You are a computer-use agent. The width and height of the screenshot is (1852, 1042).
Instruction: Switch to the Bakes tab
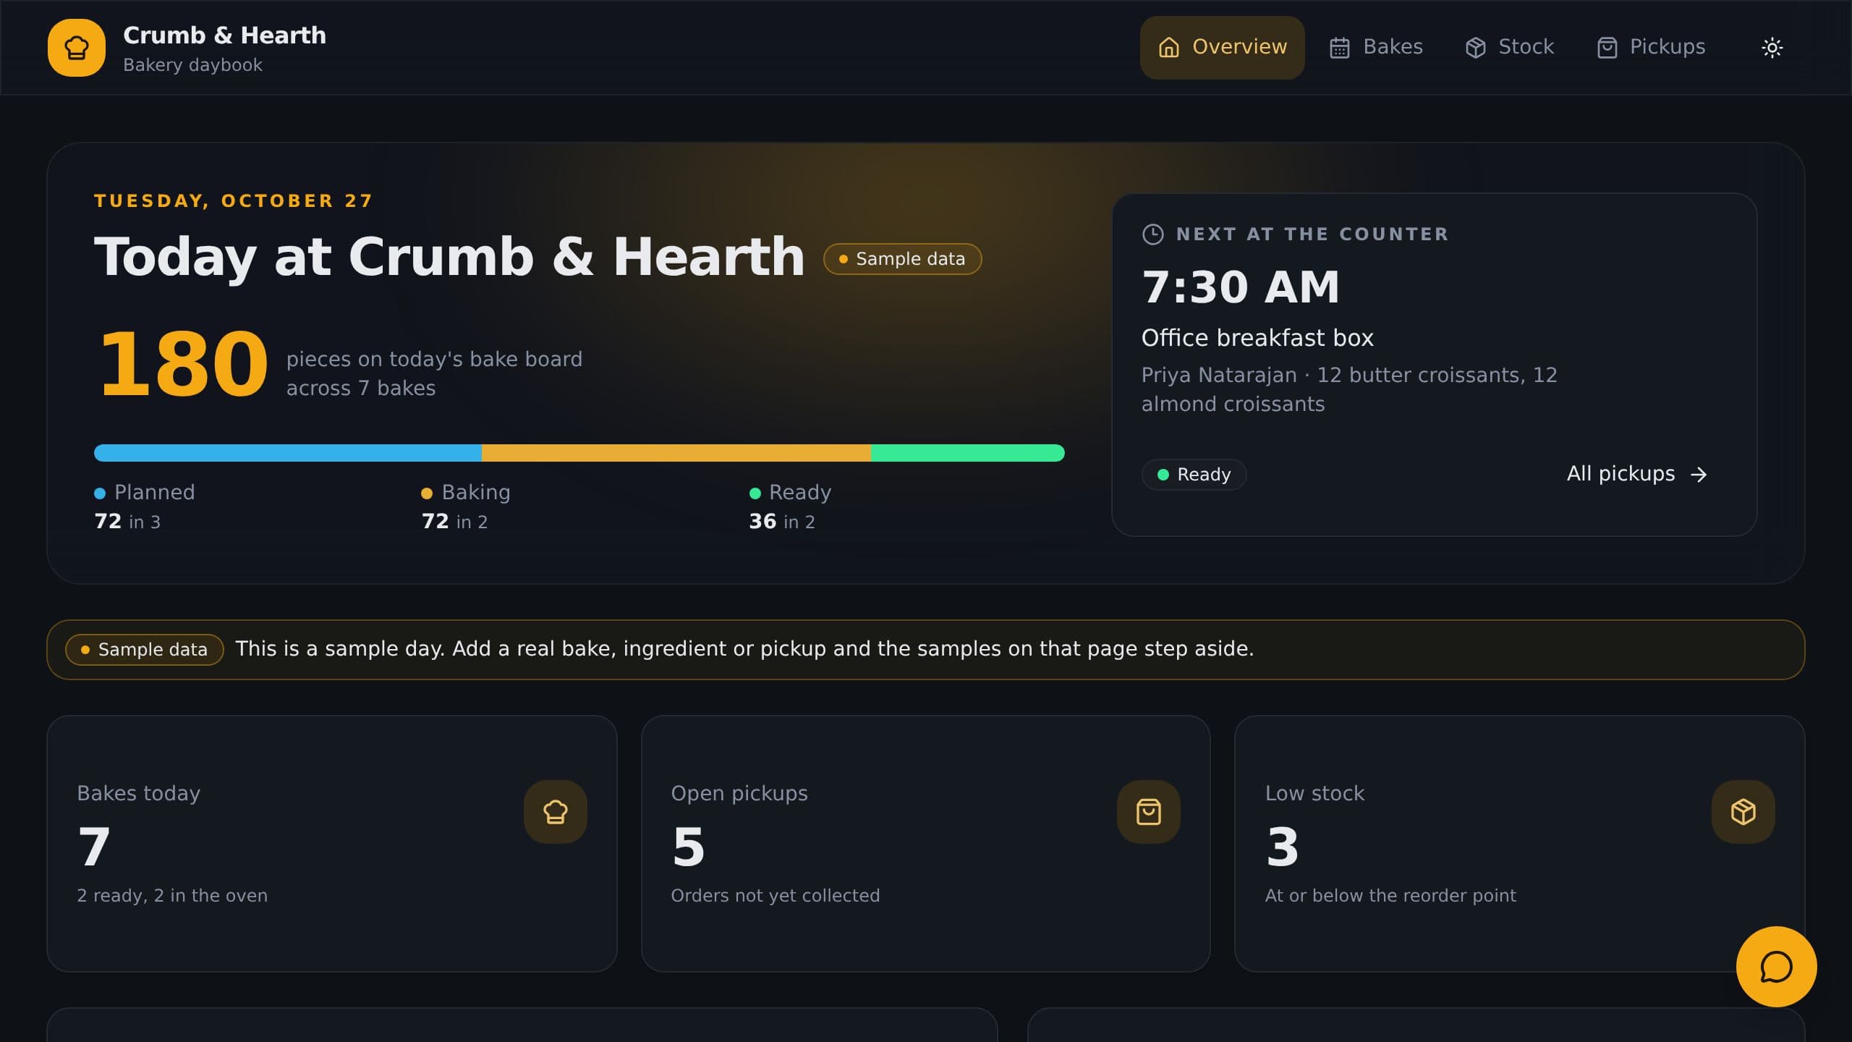tap(1377, 48)
